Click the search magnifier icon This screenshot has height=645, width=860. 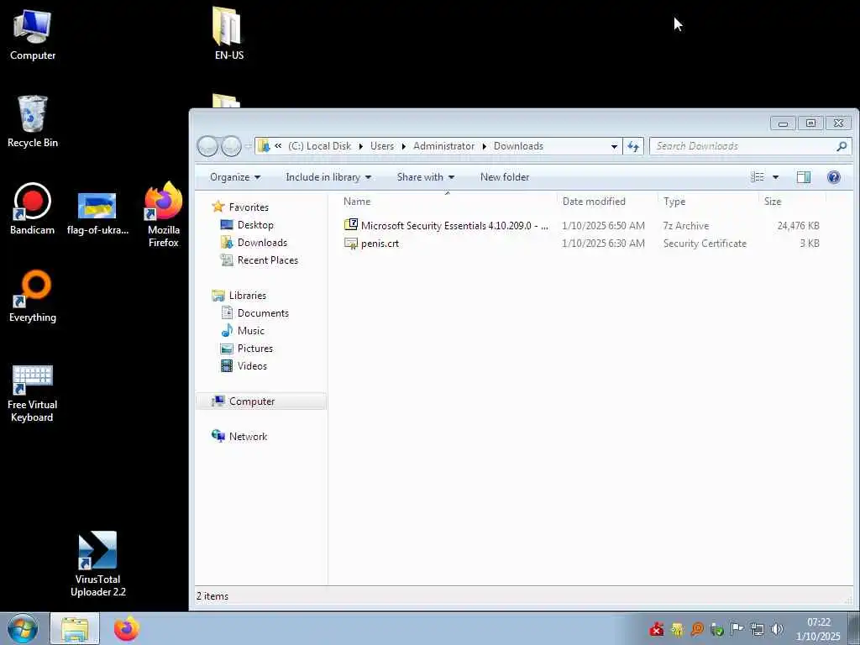pos(842,146)
